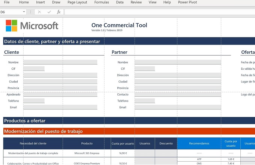Viewport: 255px width, 165px height.
Task: Select the Cliente Apoderado input field
Action: click(60, 94)
